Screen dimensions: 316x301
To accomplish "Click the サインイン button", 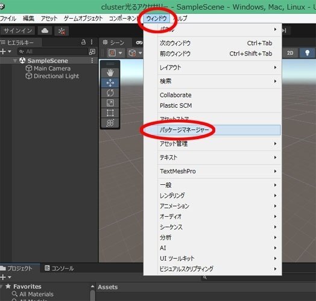I will pyautogui.click(x=17, y=31).
